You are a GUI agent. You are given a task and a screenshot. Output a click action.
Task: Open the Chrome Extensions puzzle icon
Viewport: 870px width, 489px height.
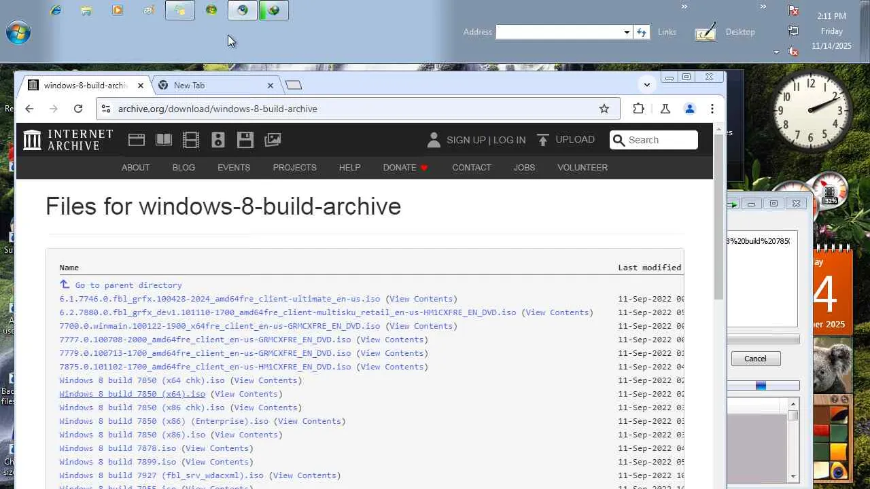click(x=638, y=109)
